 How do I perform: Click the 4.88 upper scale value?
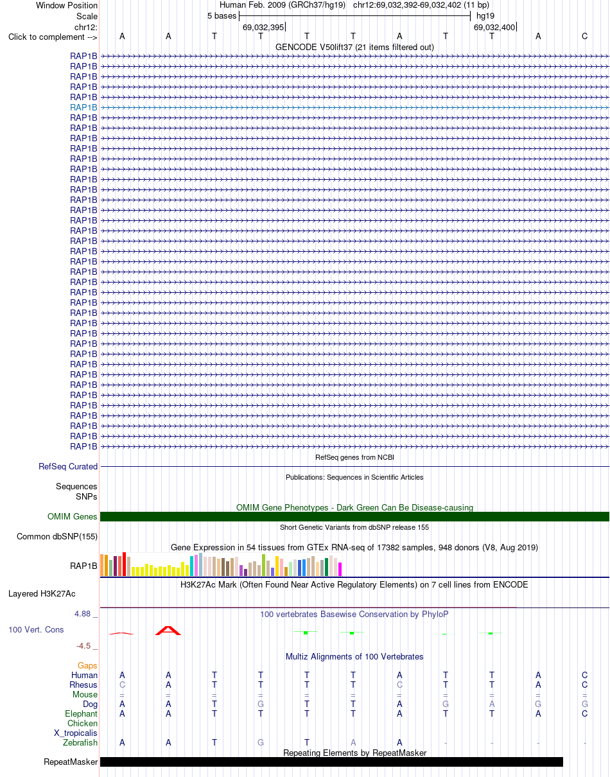tap(83, 614)
